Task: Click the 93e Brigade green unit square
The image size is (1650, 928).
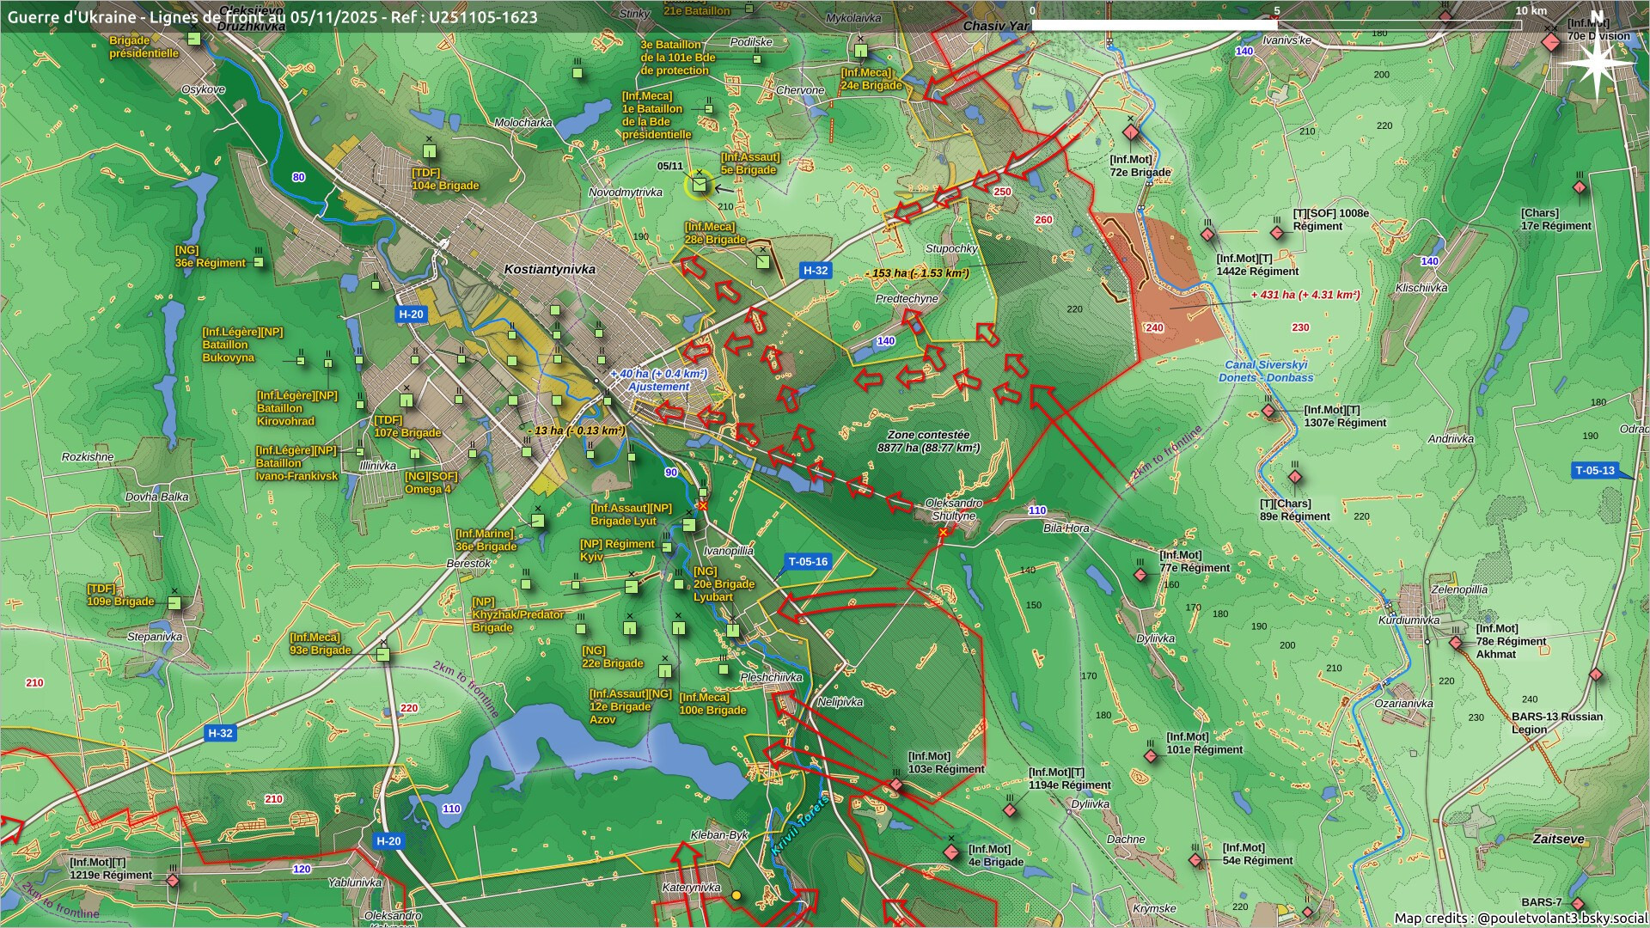Action: [383, 655]
